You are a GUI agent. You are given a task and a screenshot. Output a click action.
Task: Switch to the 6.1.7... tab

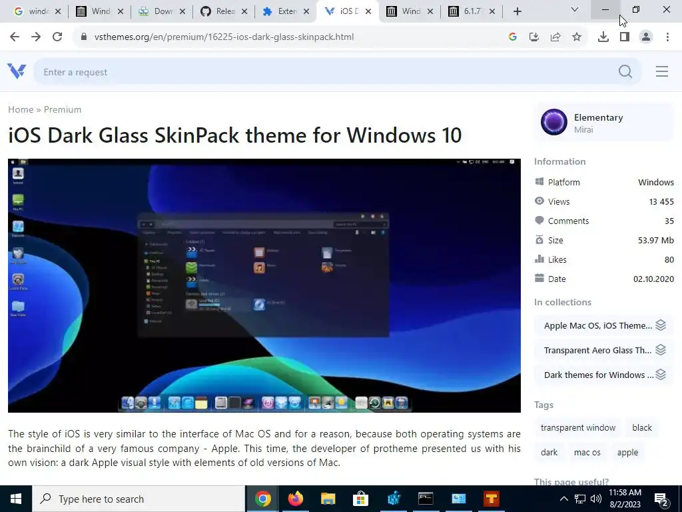coord(472,11)
